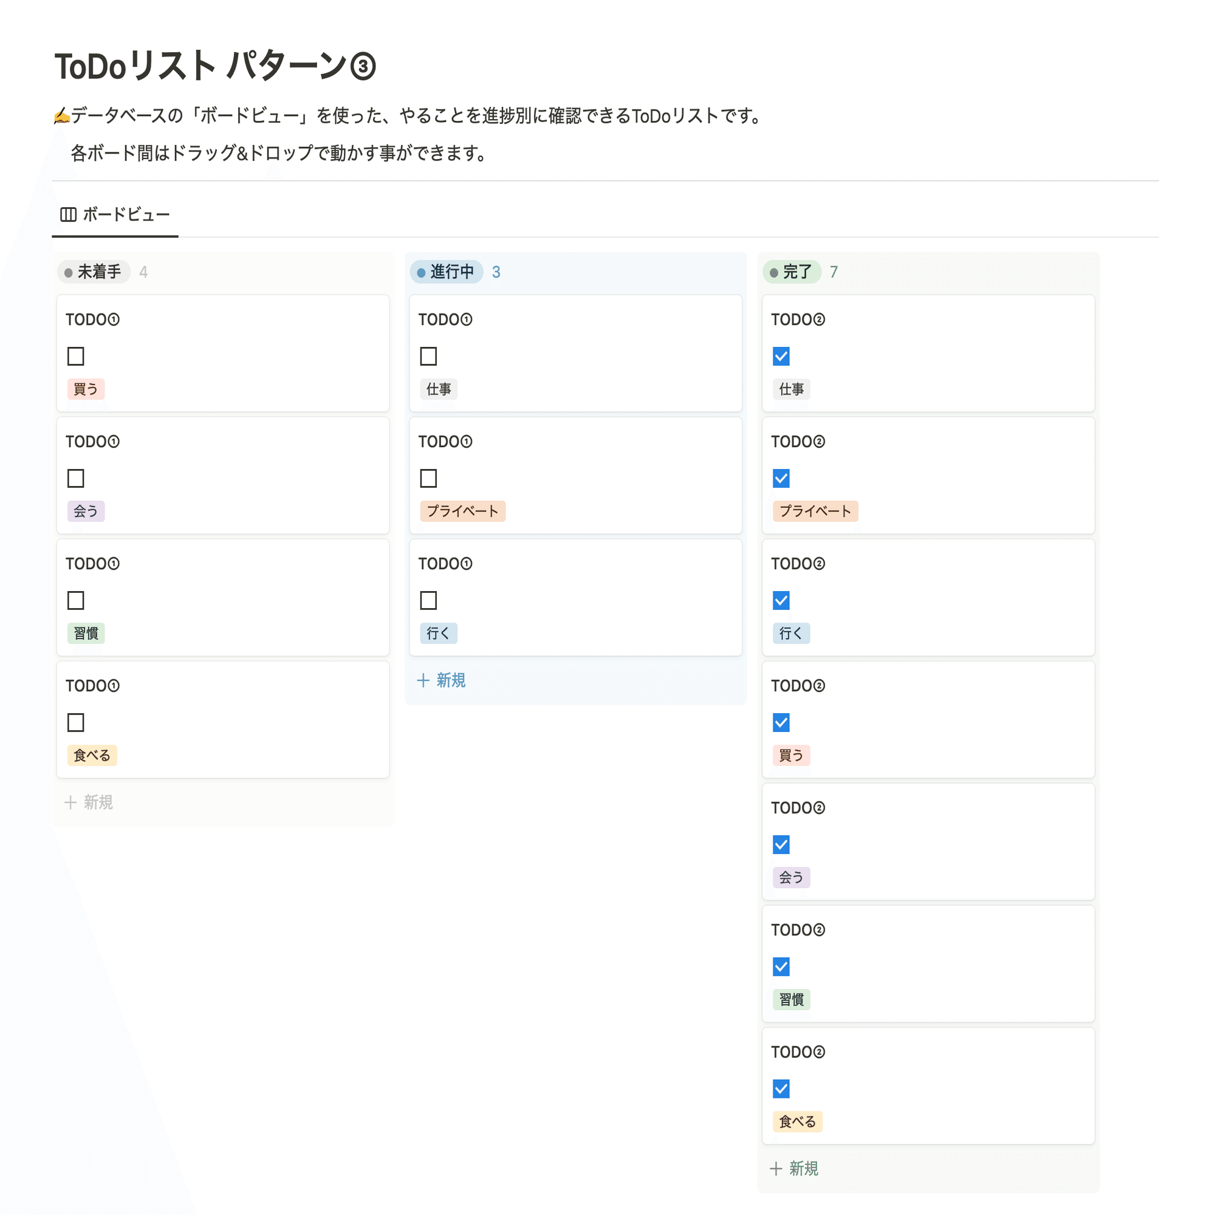Open the TODO① title on 未着手 会う card
1215x1215 pixels.
click(92, 442)
